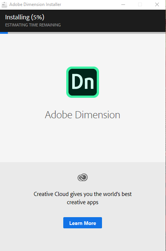Click the installer icon in the title bar

[4, 4]
